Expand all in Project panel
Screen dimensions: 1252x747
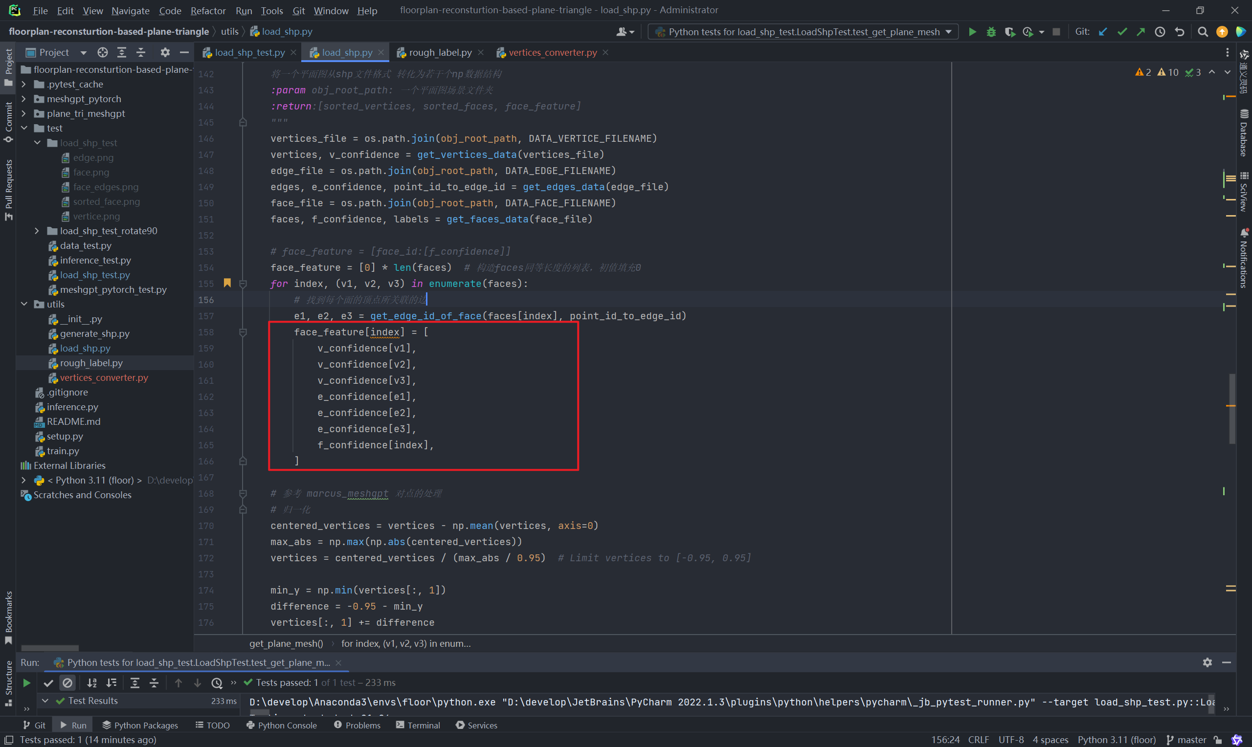[x=122, y=52]
